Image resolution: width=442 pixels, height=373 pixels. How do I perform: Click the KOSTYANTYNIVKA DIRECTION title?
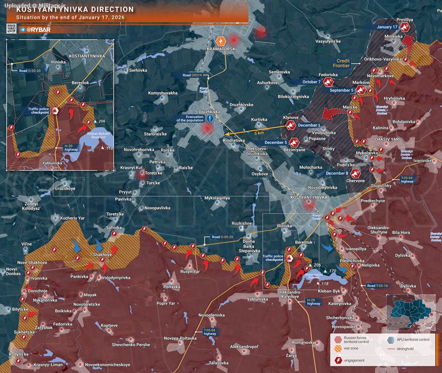pos(75,9)
